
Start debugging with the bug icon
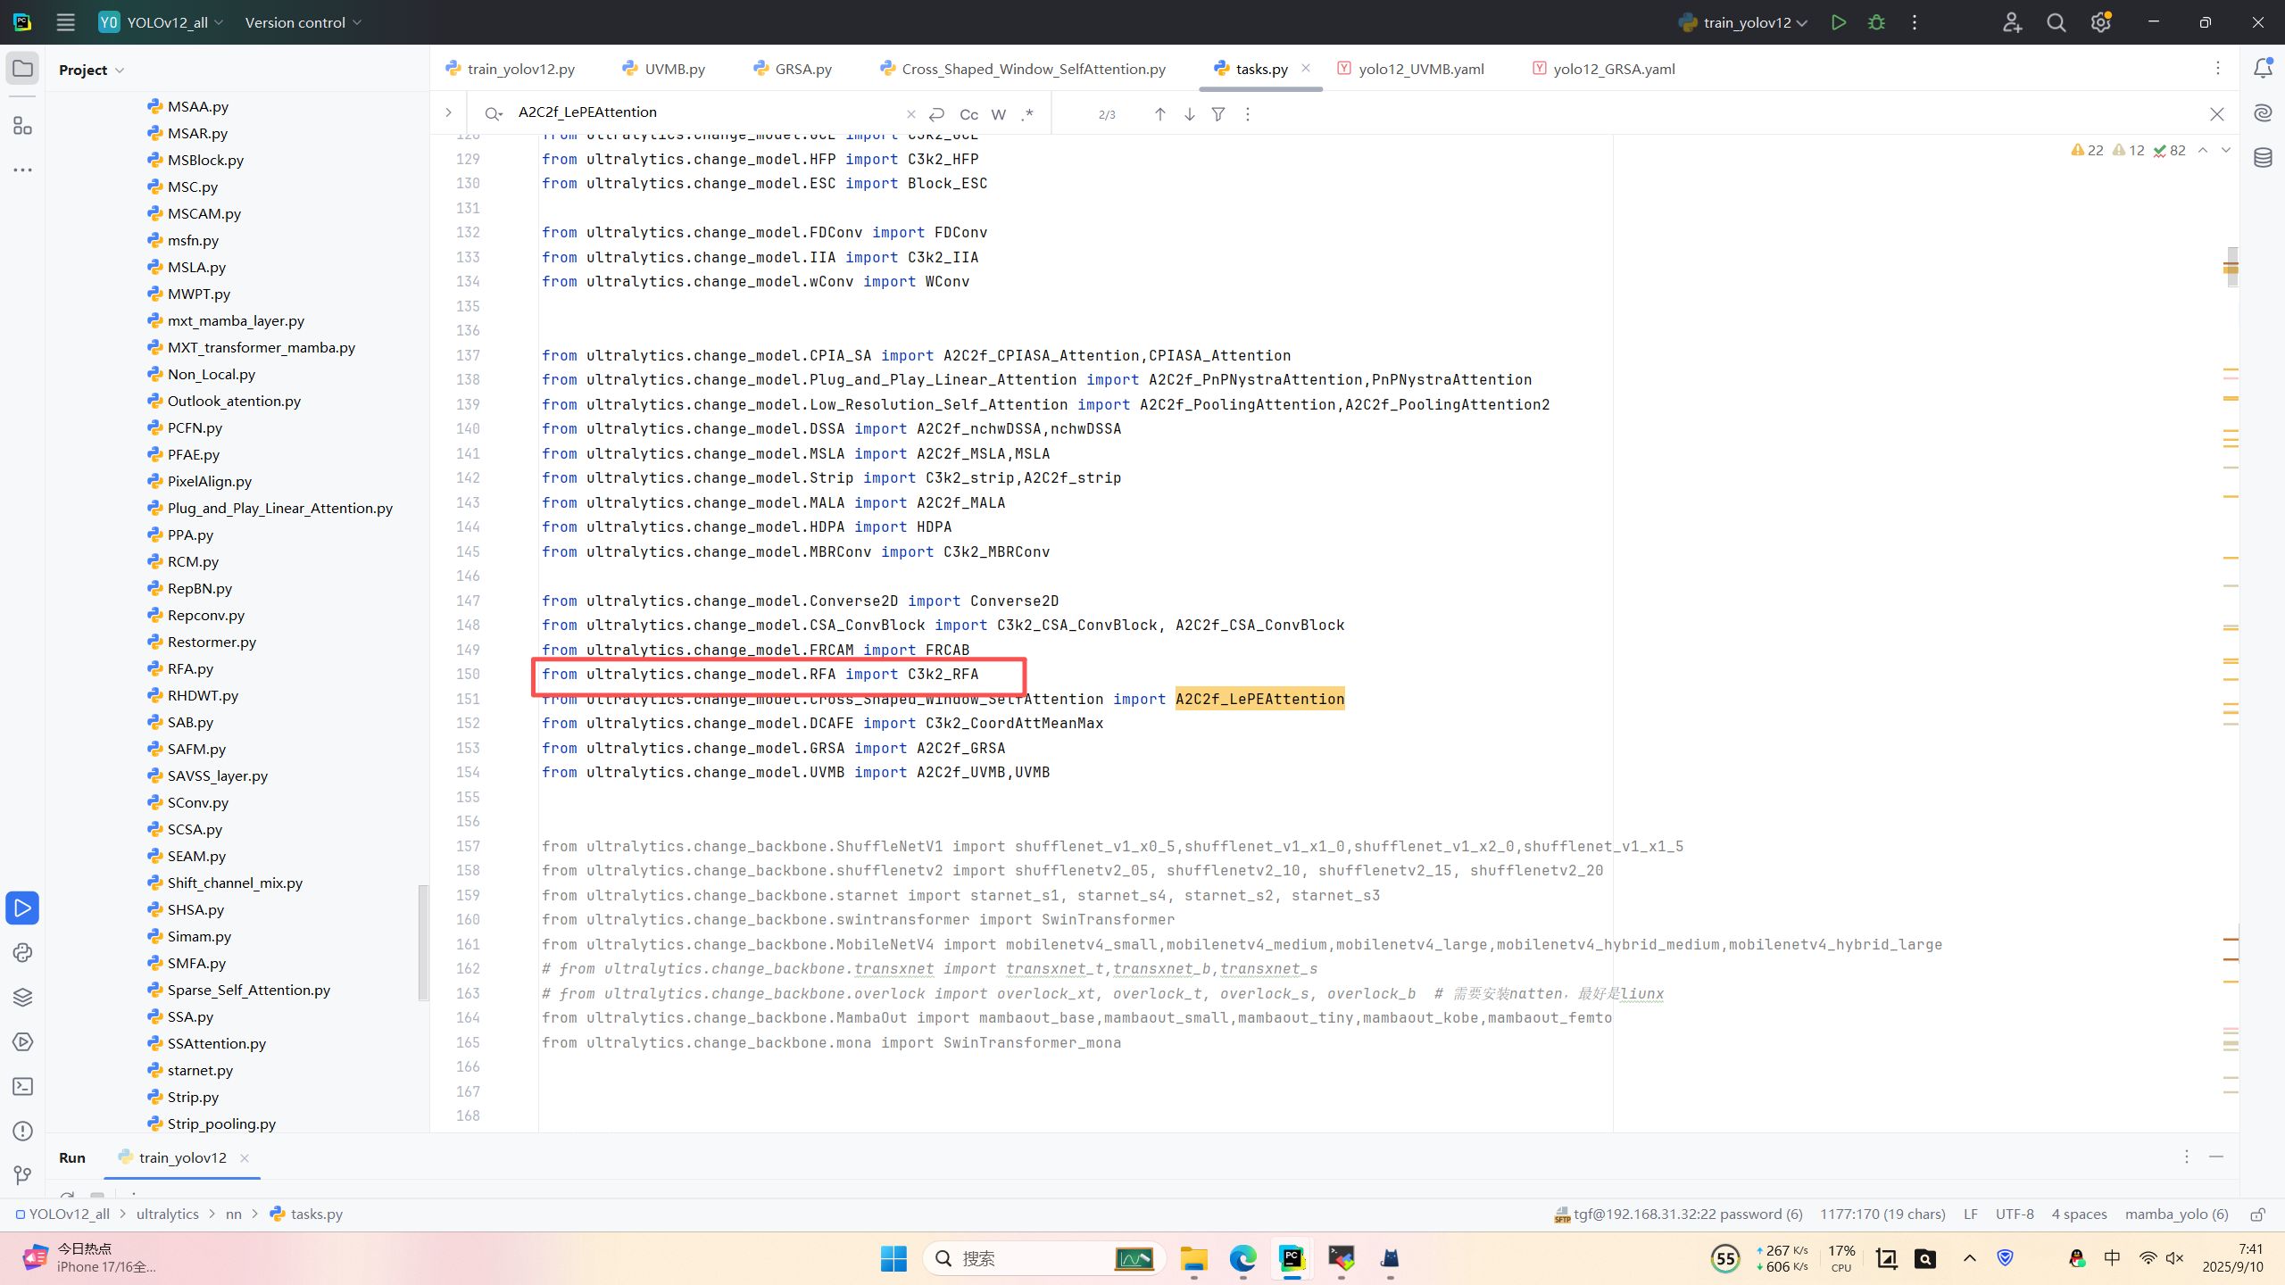pyautogui.click(x=1876, y=22)
